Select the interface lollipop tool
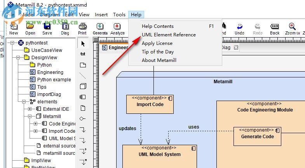Image resolution: width=305 pixels, height=168 pixels. (83, 118)
